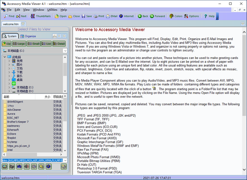Click the Print toolbar icon
The height and width of the screenshot is (180, 247).
(x=99, y=16)
